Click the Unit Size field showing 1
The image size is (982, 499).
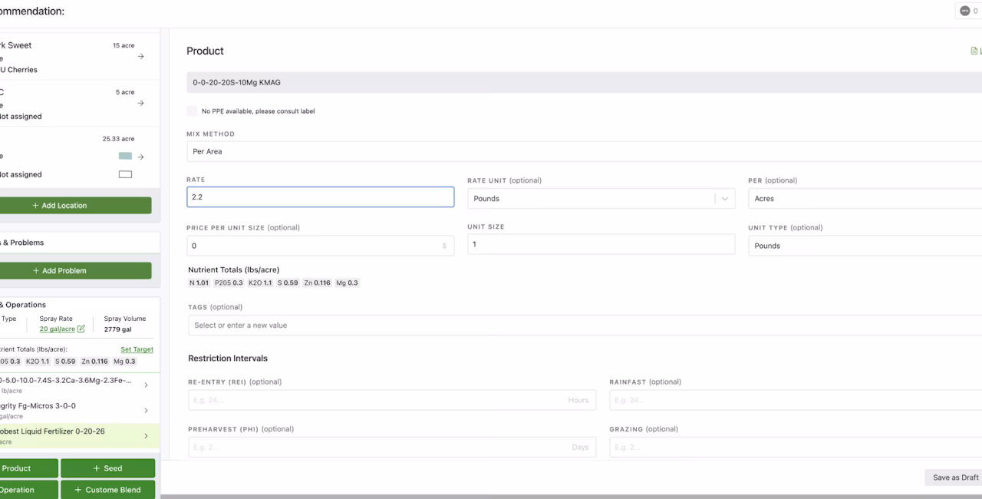(601, 244)
